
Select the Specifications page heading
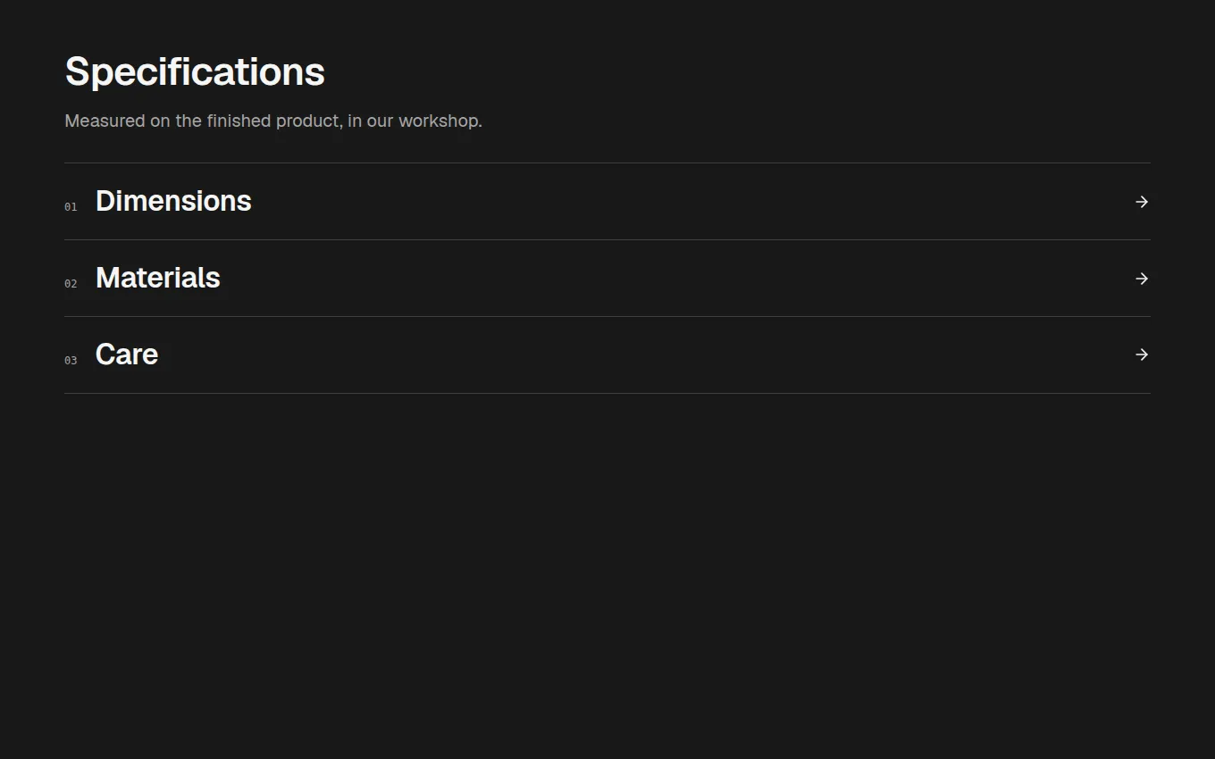click(195, 72)
